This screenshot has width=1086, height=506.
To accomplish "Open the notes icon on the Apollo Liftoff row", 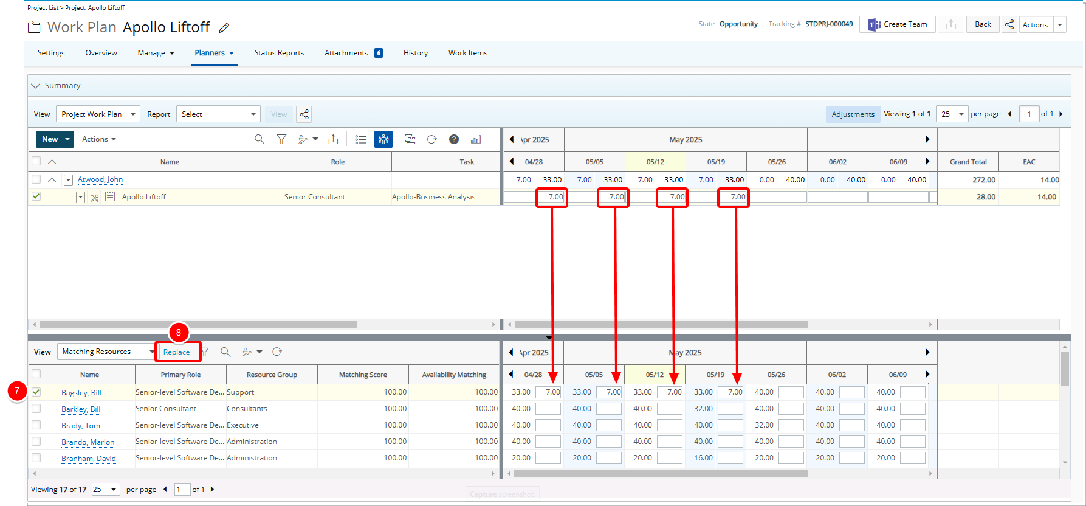I will [x=110, y=196].
